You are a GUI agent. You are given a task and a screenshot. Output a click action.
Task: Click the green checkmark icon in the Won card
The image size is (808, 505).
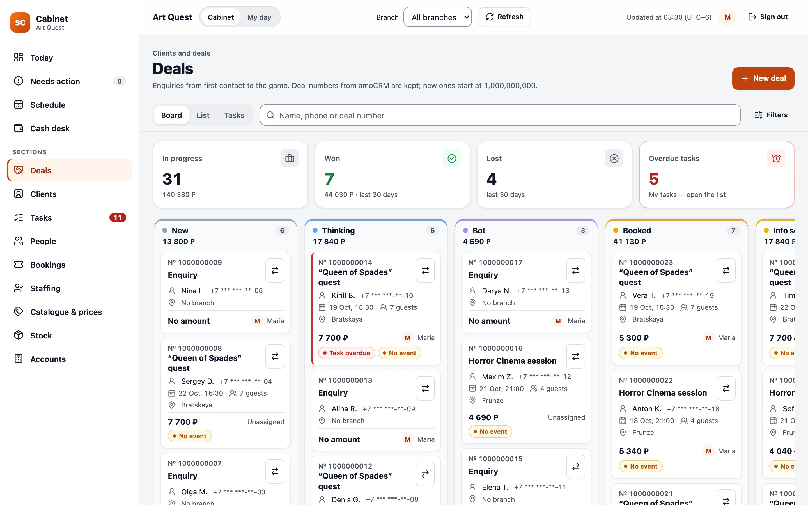pos(452,158)
